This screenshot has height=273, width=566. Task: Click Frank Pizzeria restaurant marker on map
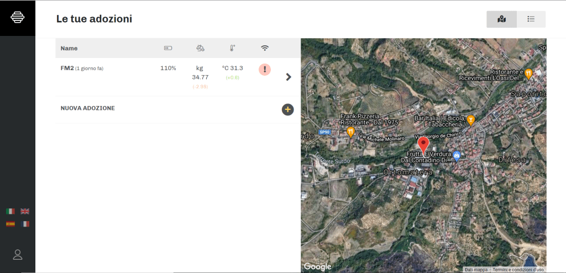point(350,132)
